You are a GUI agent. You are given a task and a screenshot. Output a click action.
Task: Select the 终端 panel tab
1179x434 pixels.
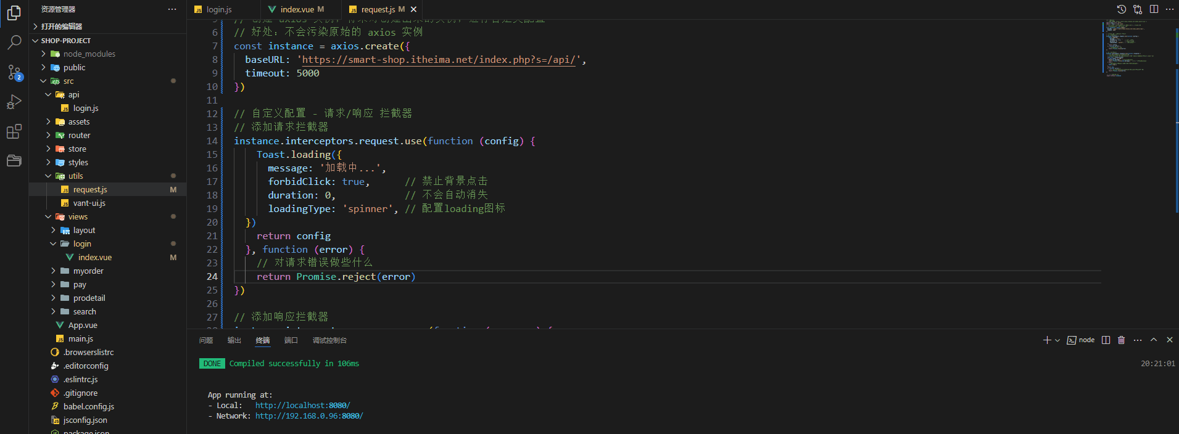point(263,340)
